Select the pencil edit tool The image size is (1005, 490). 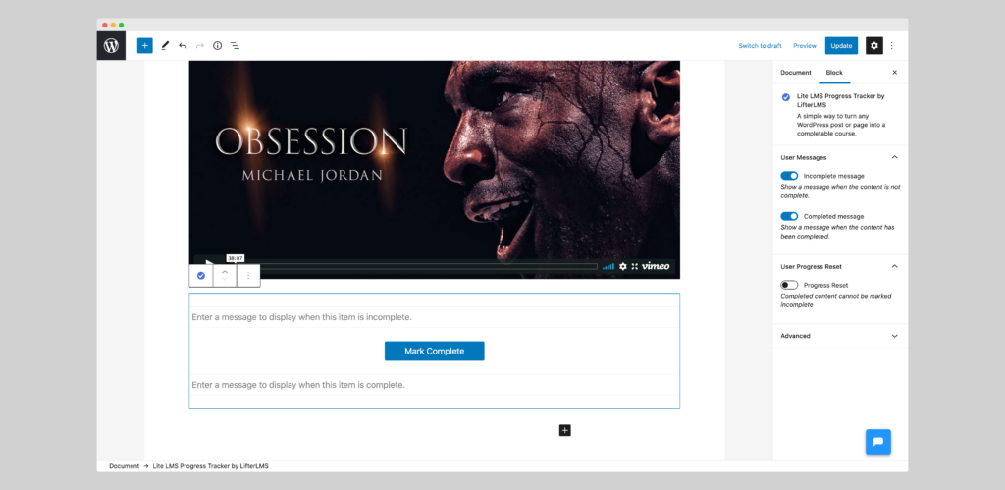[x=165, y=45]
